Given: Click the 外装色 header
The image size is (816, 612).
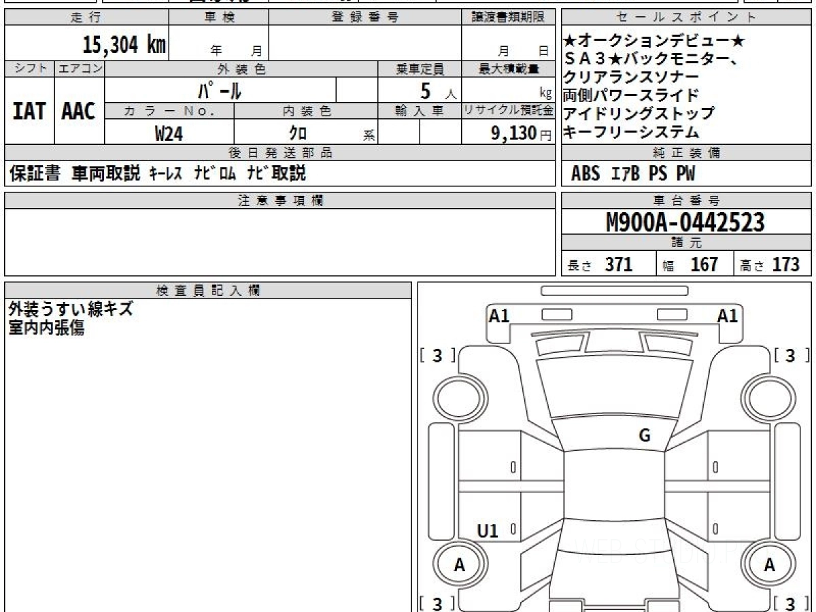Looking at the screenshot, I should click(241, 69).
